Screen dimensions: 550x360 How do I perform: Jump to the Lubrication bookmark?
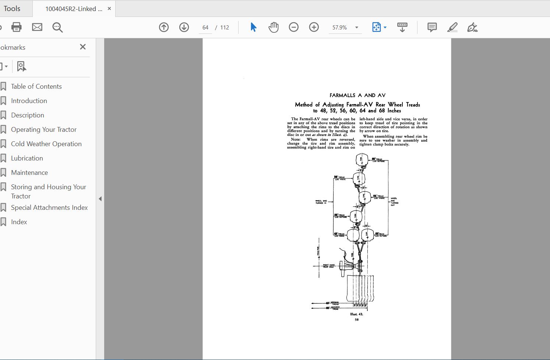(x=27, y=158)
